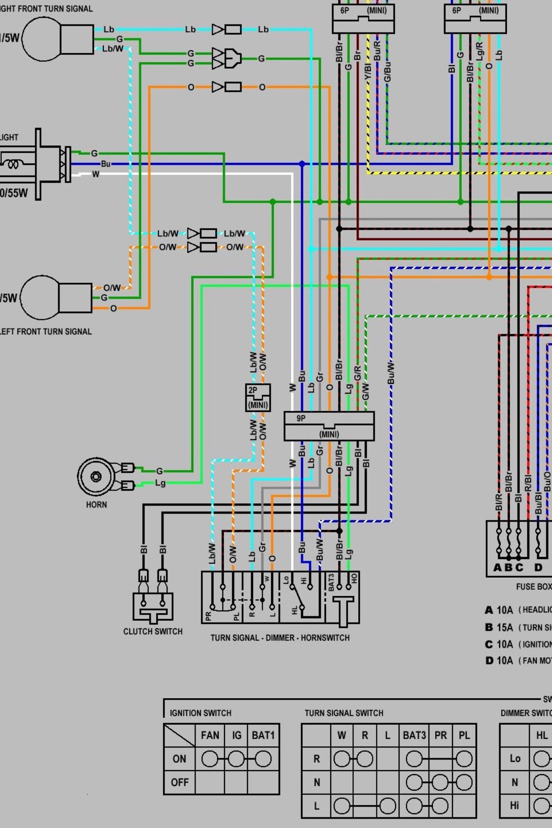Click the G/Bu wire label
The width and height of the screenshot is (552, 828).
(x=387, y=71)
